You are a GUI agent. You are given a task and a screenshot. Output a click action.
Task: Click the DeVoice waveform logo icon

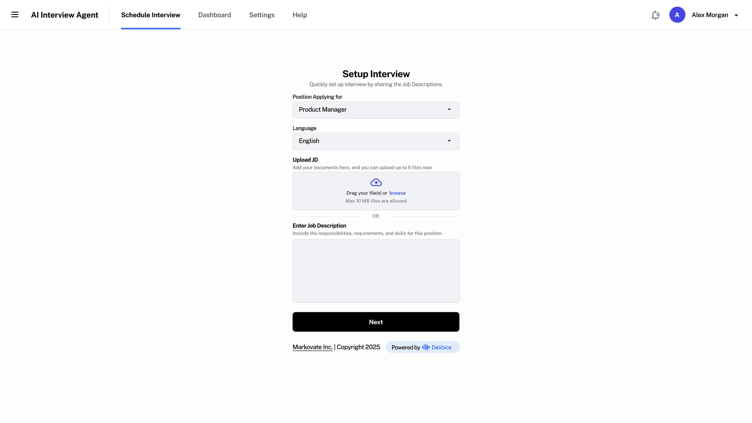426,347
